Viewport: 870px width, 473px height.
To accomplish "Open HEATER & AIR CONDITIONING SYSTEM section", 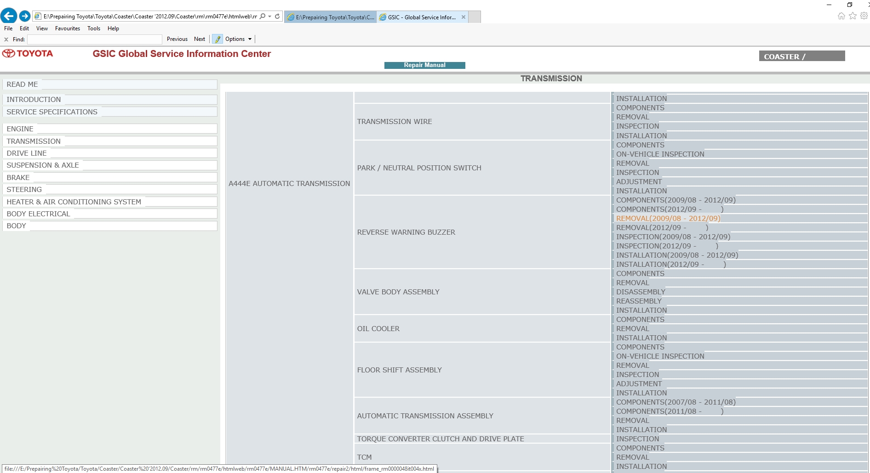I will tap(110, 202).
